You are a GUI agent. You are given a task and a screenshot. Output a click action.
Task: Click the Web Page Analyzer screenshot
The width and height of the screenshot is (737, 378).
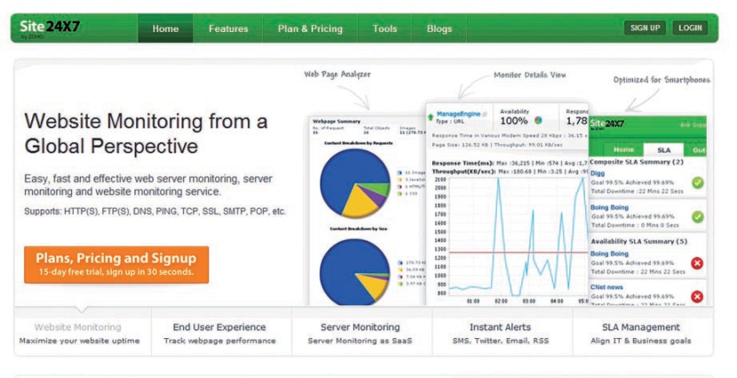click(x=367, y=211)
